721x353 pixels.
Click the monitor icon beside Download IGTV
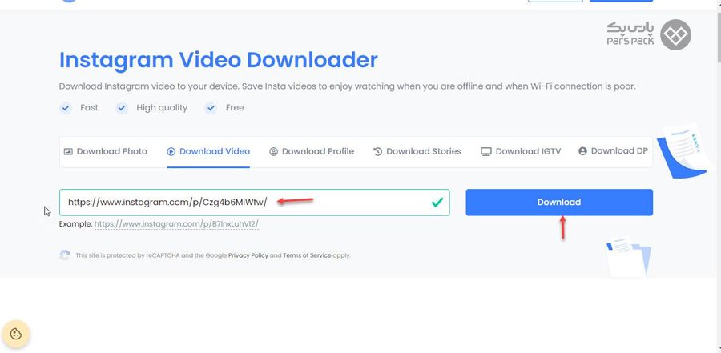(x=486, y=151)
